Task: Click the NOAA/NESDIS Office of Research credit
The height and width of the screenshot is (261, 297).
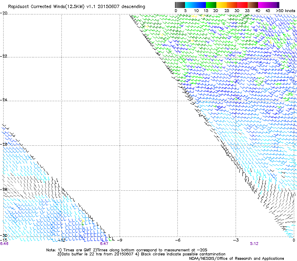Action: coord(236,259)
